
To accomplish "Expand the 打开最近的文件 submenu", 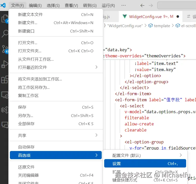I will [x=56, y=67].
